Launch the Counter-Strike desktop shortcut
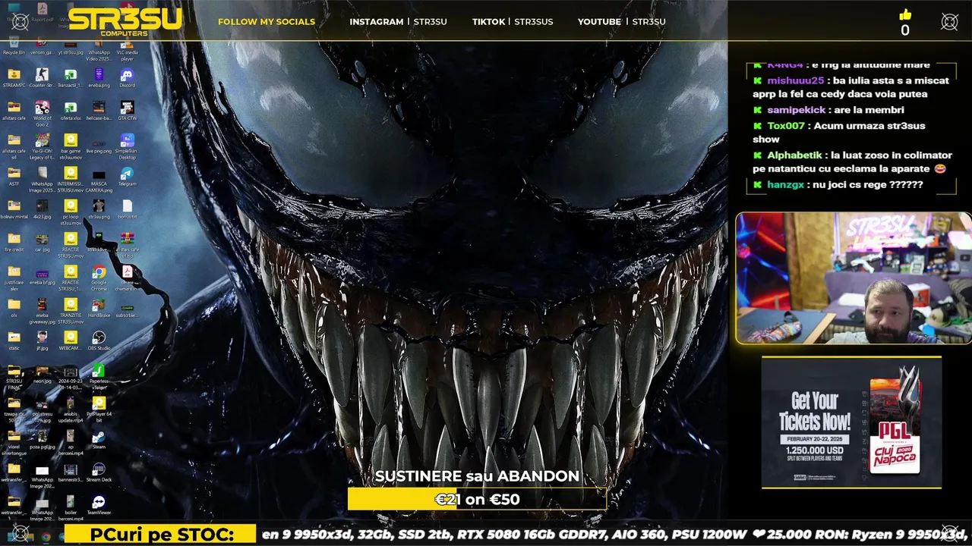This screenshot has height=546, width=972. tap(42, 78)
